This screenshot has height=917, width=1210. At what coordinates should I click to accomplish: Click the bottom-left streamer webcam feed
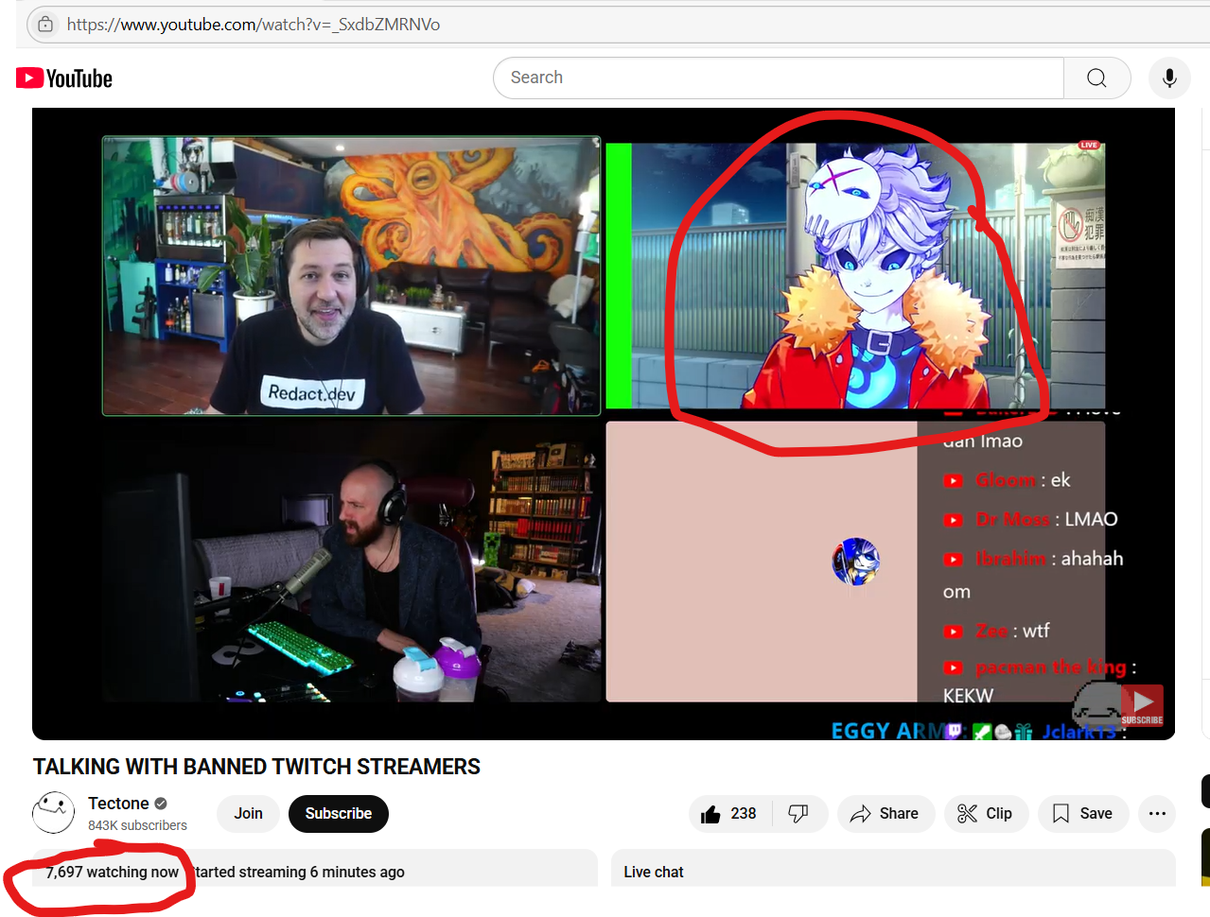[351, 563]
